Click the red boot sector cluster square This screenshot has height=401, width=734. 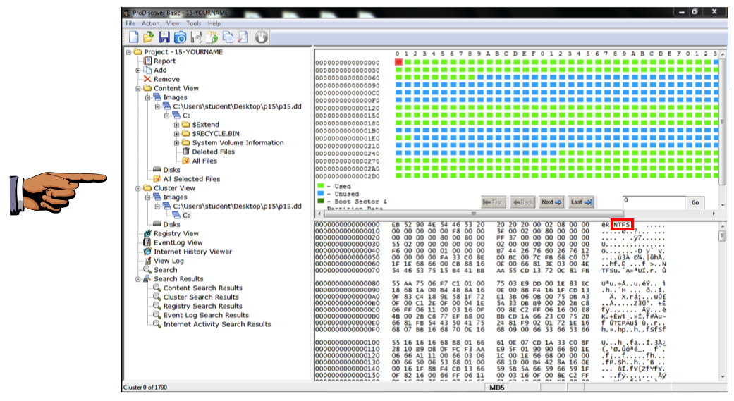(x=399, y=62)
